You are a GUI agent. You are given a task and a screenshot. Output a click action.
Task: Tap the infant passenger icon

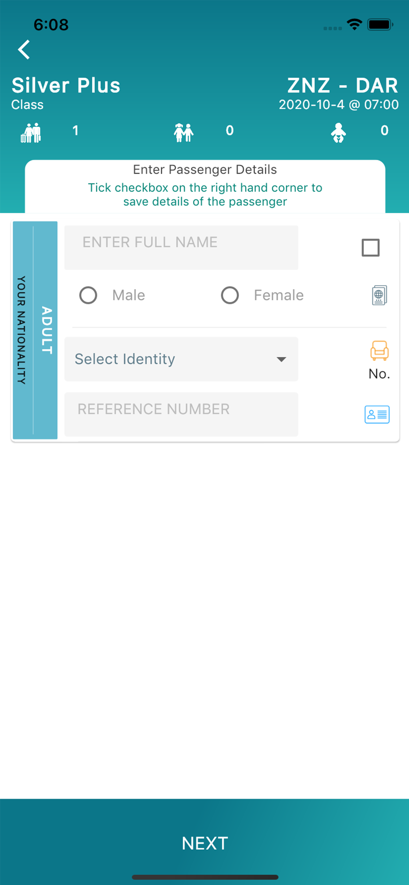pos(339,133)
